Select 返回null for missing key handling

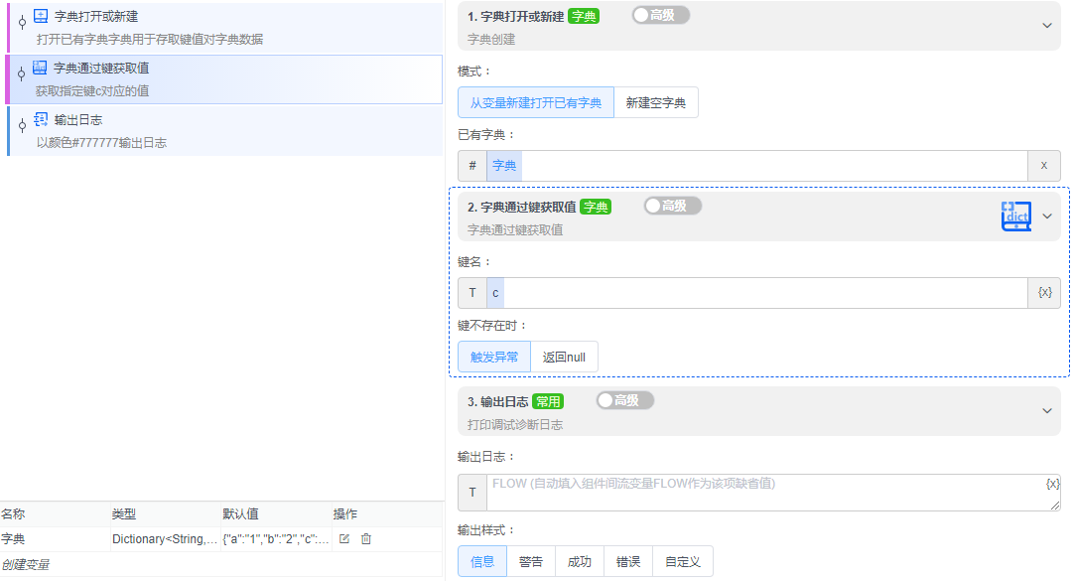click(x=564, y=357)
